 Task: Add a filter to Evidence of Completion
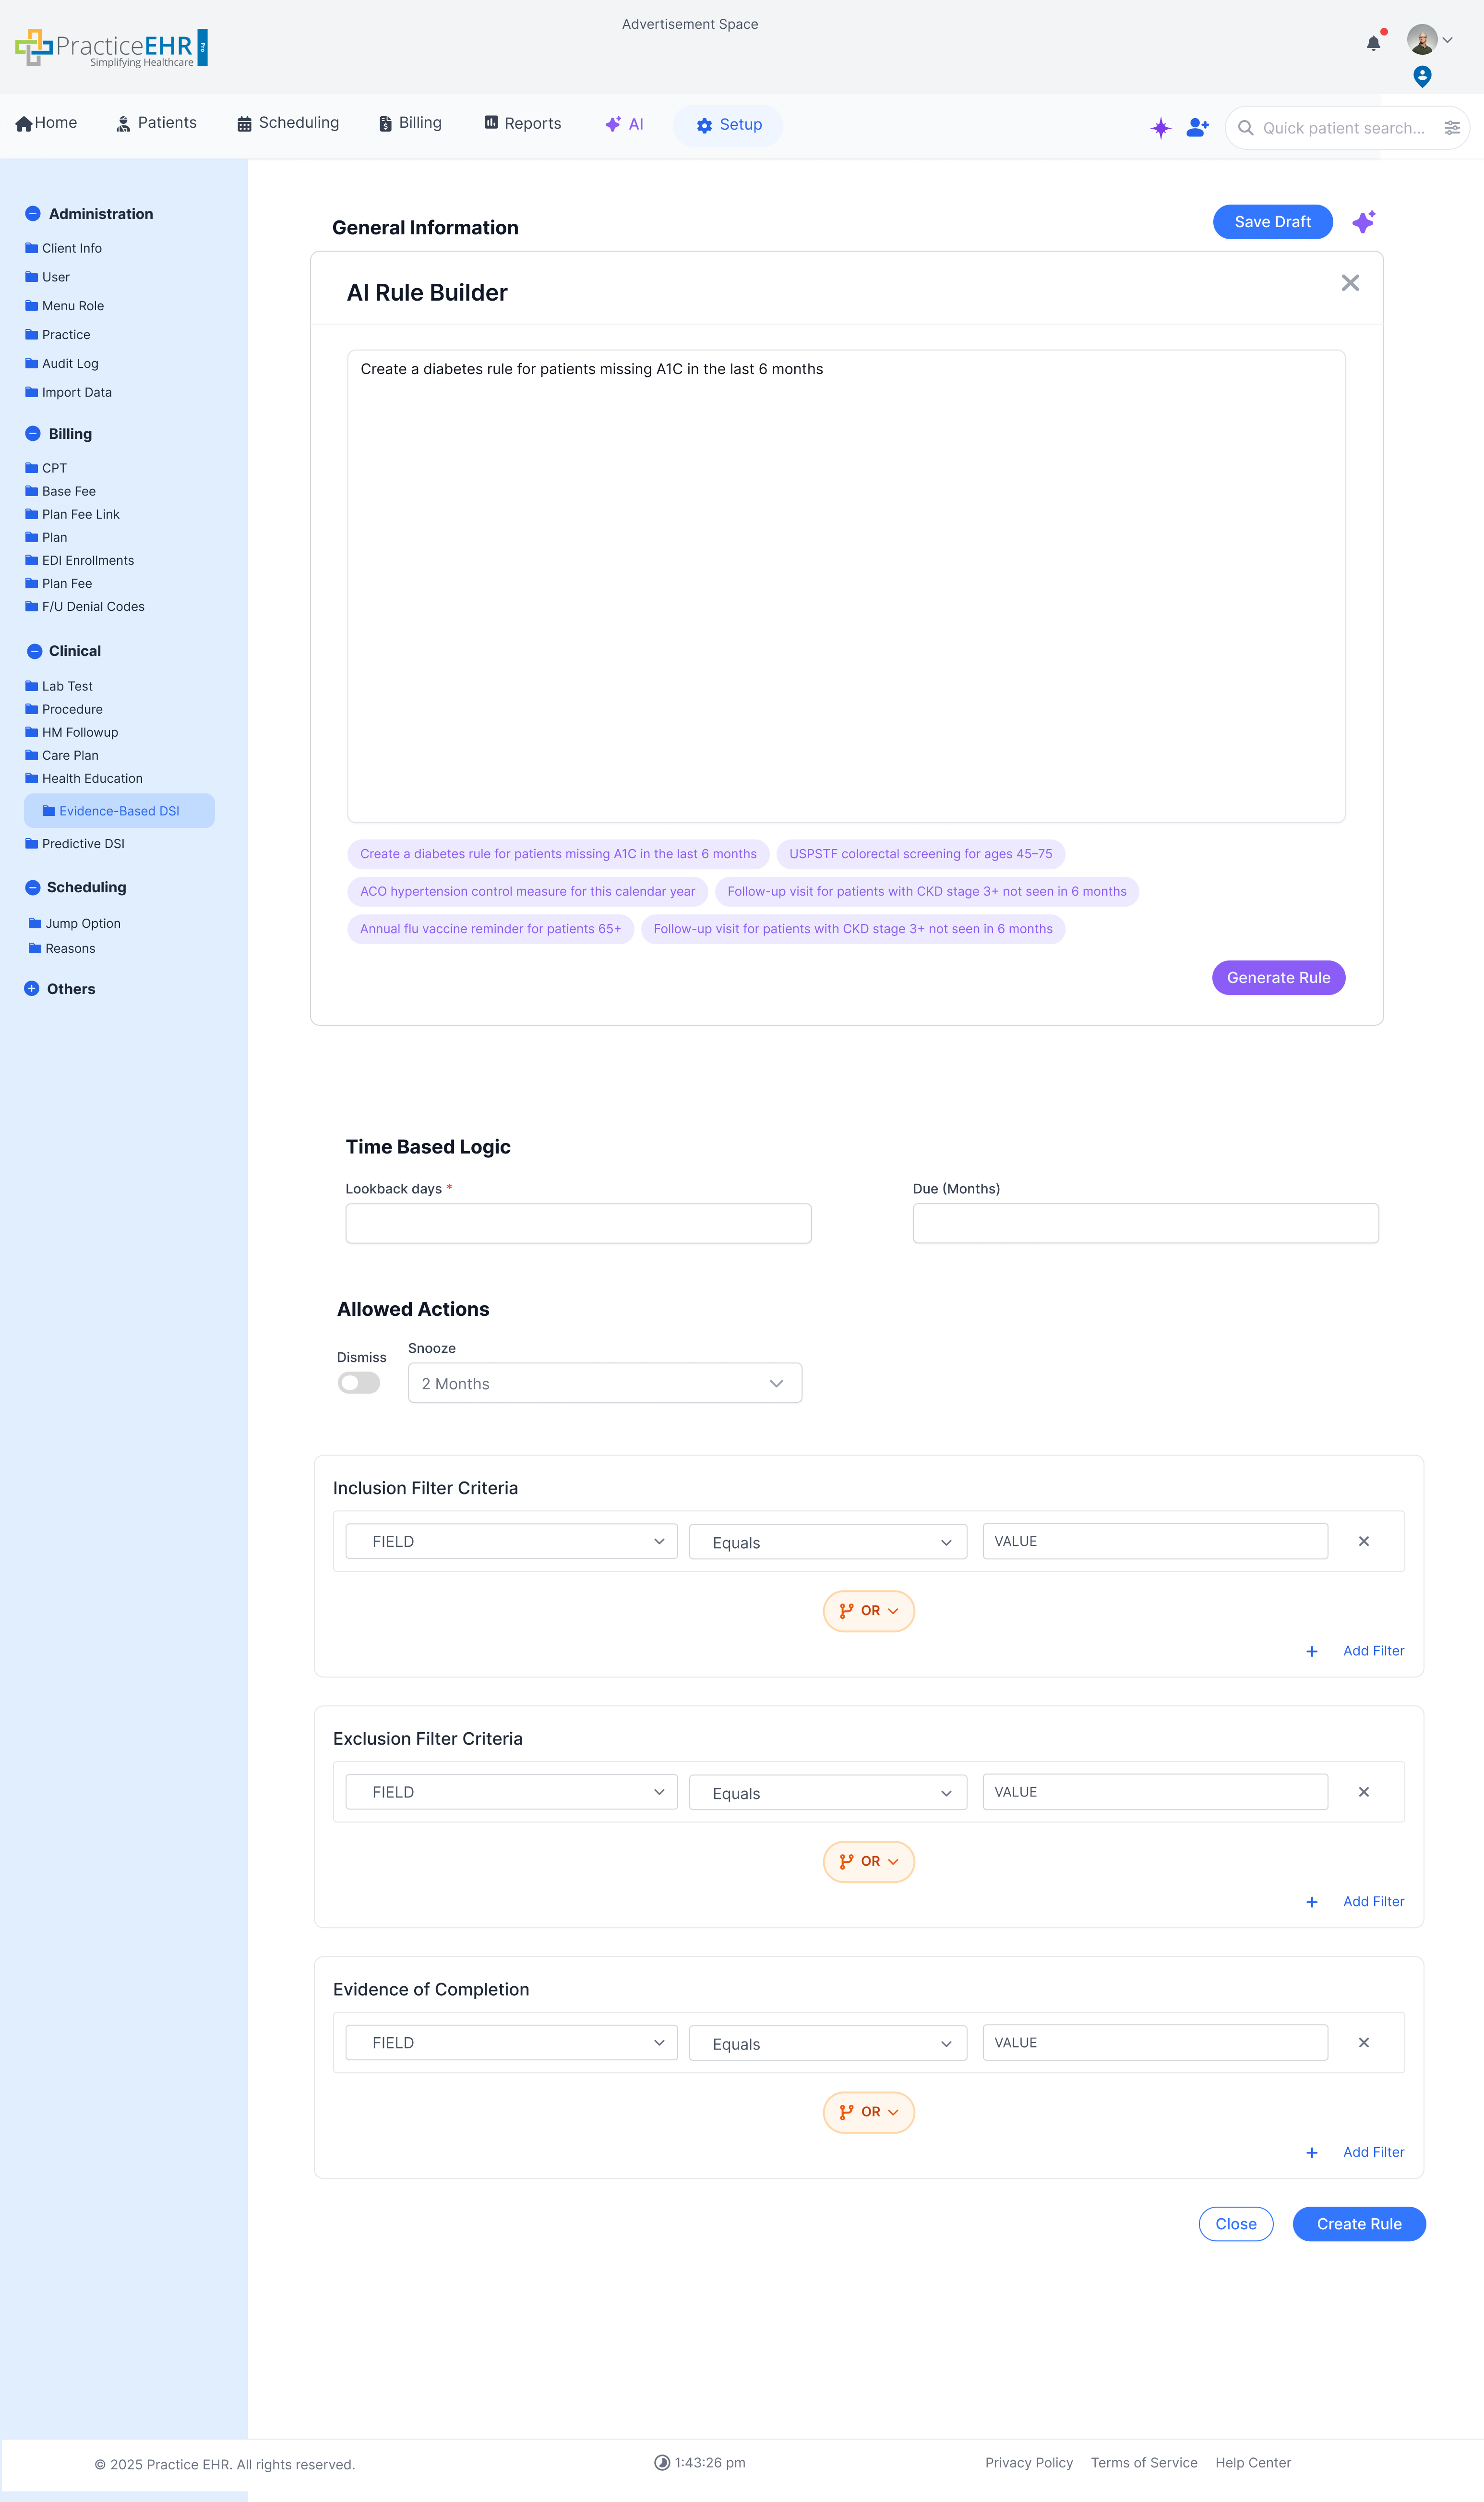pyautogui.click(x=1372, y=2151)
